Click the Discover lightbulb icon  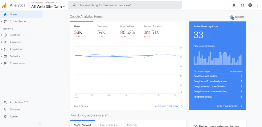coord(5,110)
